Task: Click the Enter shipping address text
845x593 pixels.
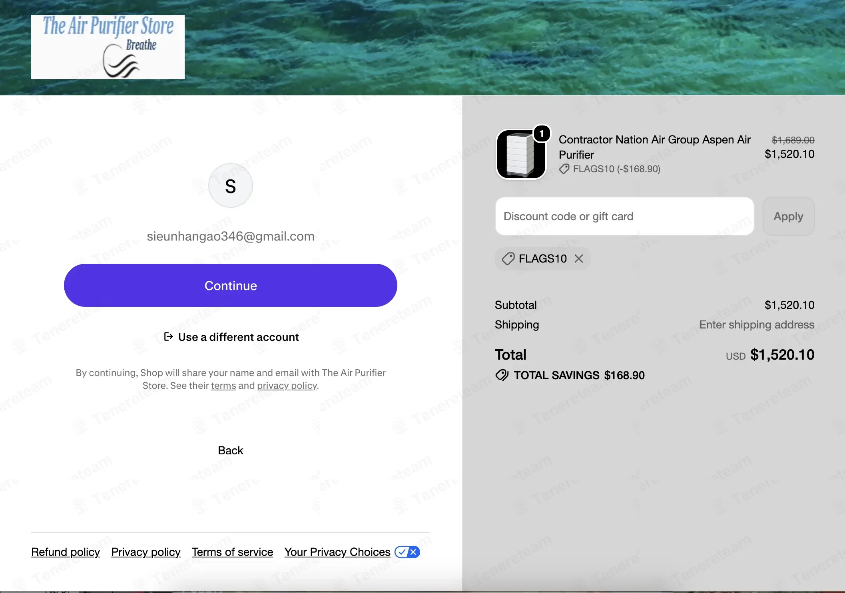Action: click(x=757, y=324)
